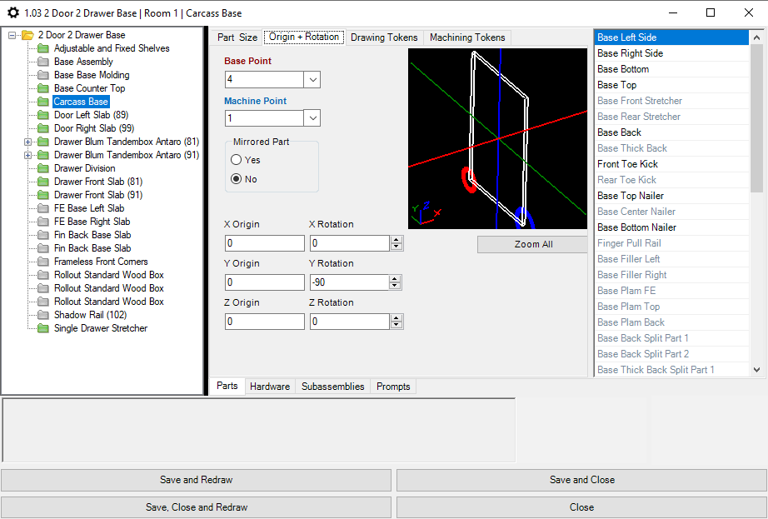Open the Hardware tab
Screen dimensions: 768x519
coord(270,387)
